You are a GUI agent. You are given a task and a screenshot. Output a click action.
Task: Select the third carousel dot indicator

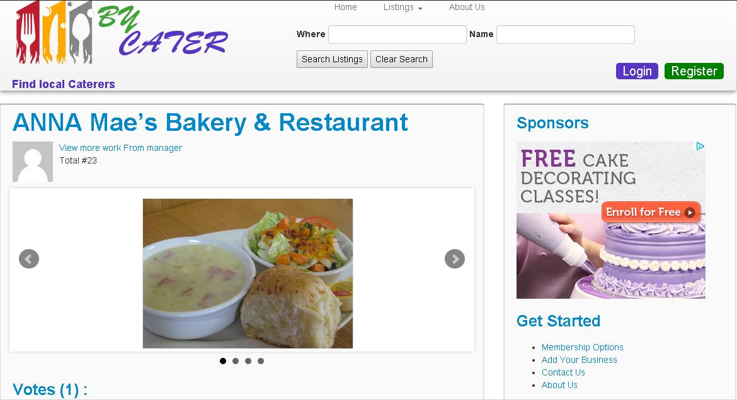[x=248, y=361]
